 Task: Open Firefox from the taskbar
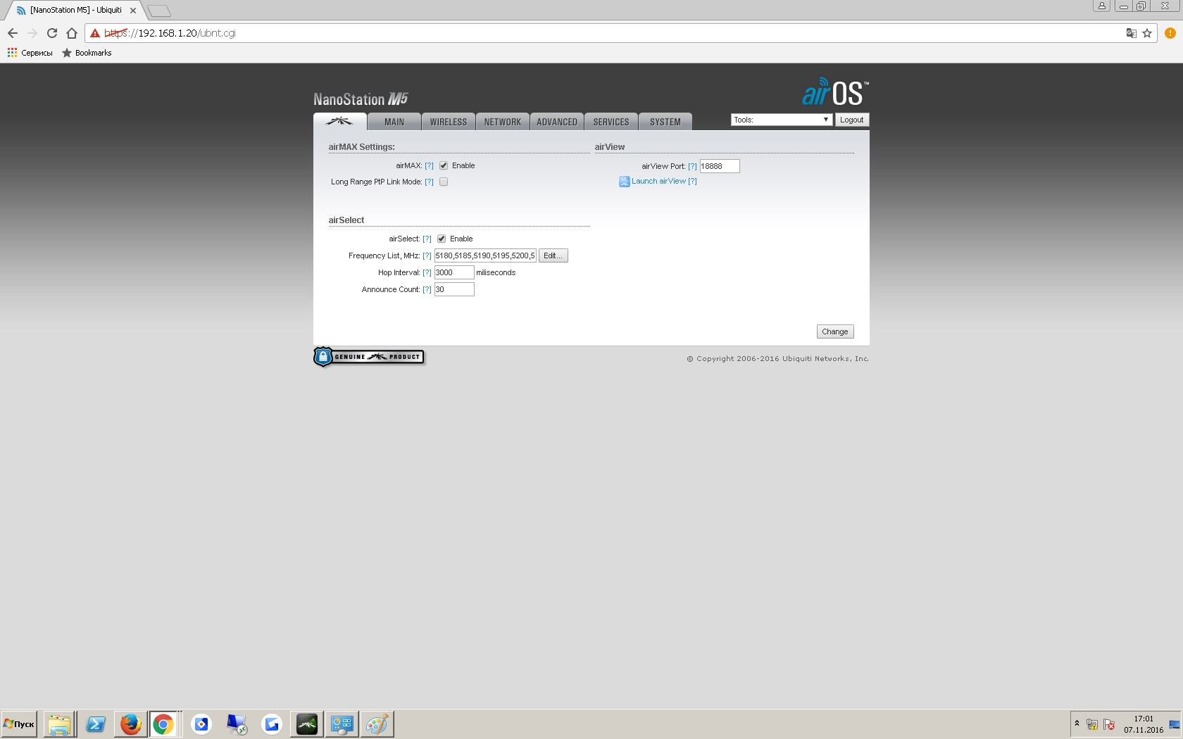(x=130, y=724)
